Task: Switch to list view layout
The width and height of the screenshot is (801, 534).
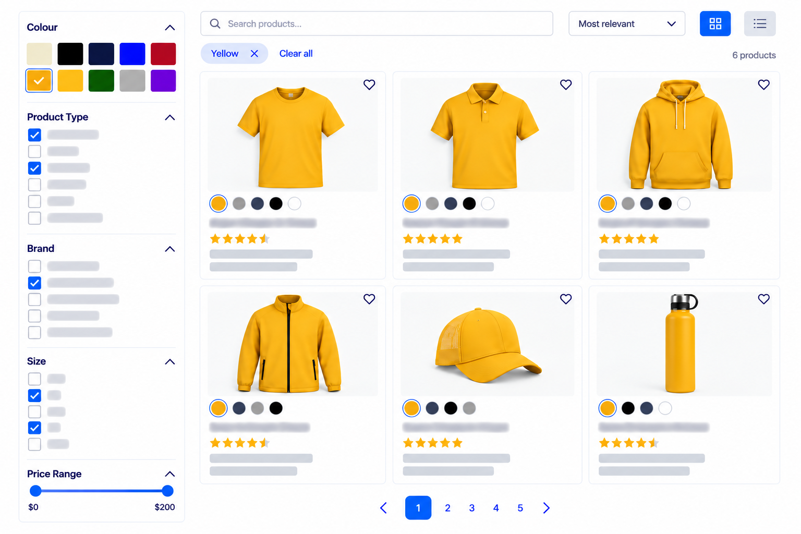Action: pos(760,23)
